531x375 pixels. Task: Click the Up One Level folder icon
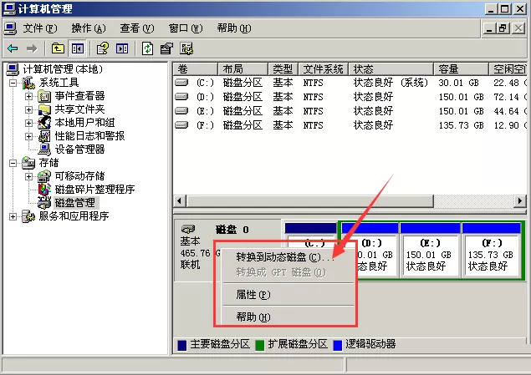(58, 48)
